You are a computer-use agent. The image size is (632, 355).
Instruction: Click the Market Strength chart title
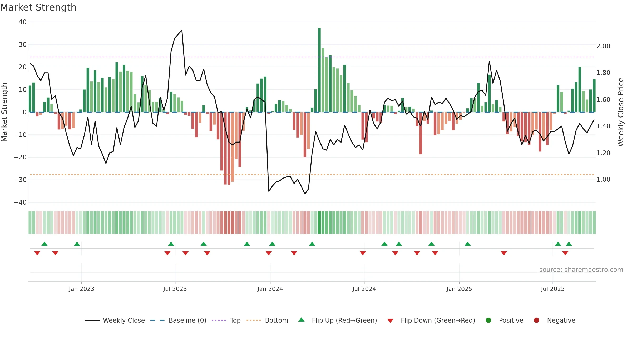pos(38,7)
